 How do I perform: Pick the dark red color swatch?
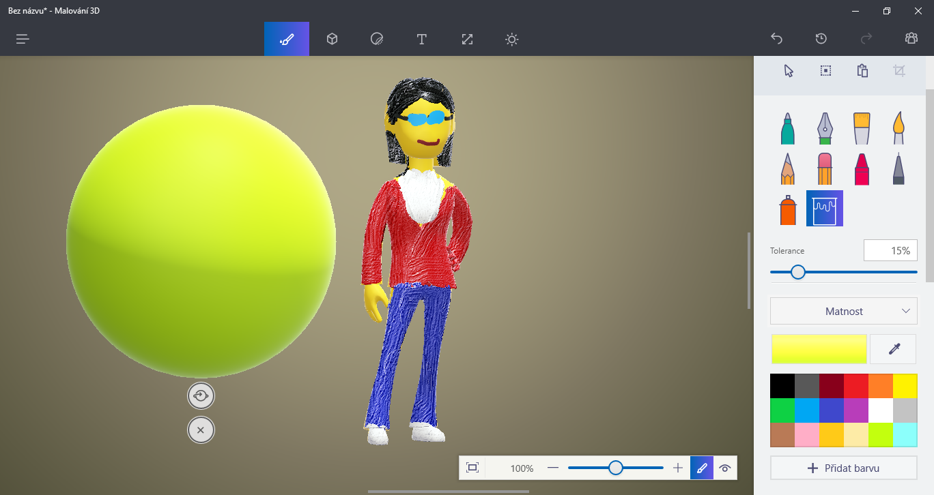pos(832,386)
